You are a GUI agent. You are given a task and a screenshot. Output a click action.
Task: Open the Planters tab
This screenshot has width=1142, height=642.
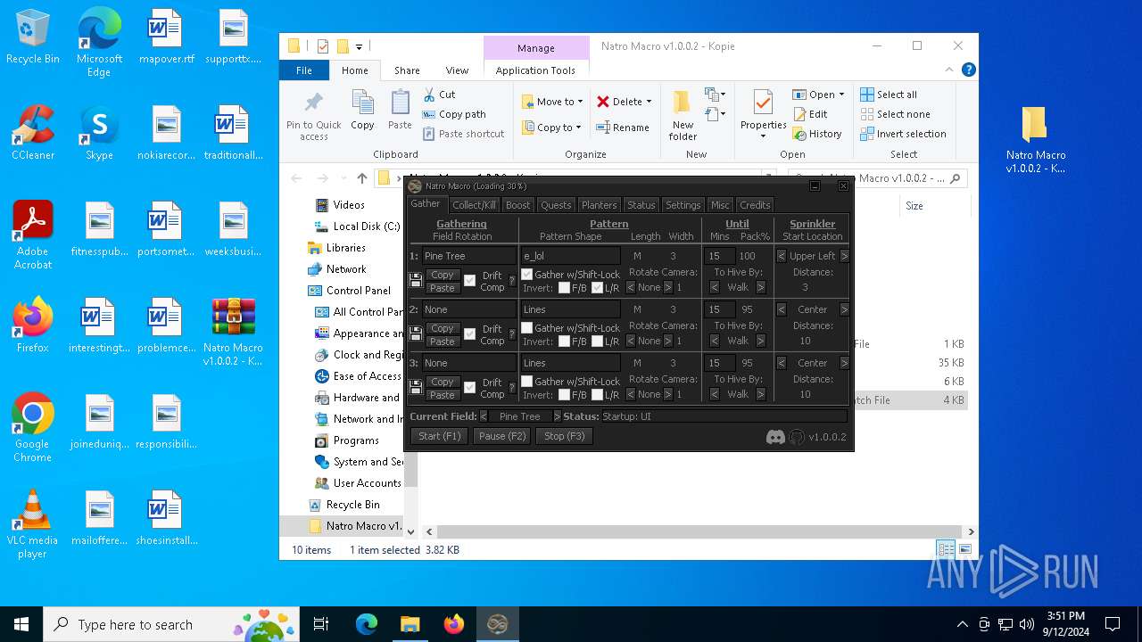pos(599,205)
